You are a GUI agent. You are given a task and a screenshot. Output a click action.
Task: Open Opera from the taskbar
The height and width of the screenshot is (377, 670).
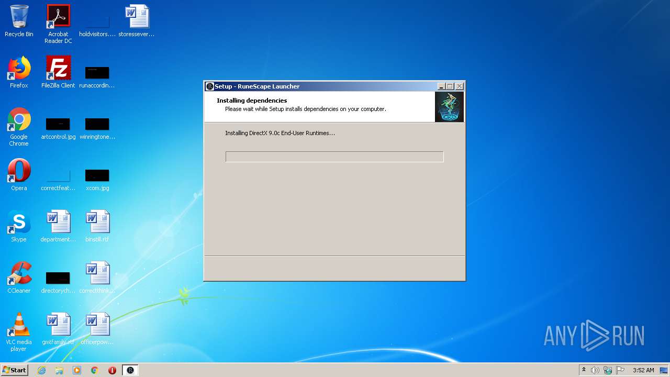[112, 370]
